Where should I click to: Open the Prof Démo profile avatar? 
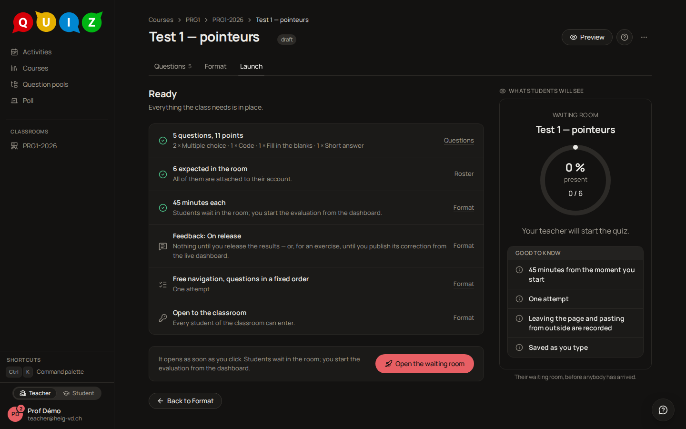[x=15, y=414]
